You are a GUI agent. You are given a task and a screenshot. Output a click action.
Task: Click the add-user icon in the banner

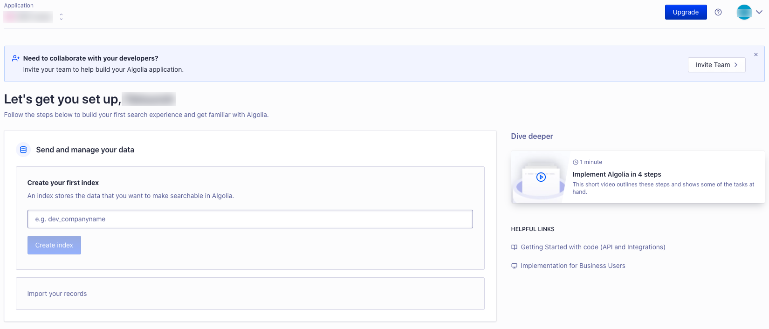[x=16, y=58]
